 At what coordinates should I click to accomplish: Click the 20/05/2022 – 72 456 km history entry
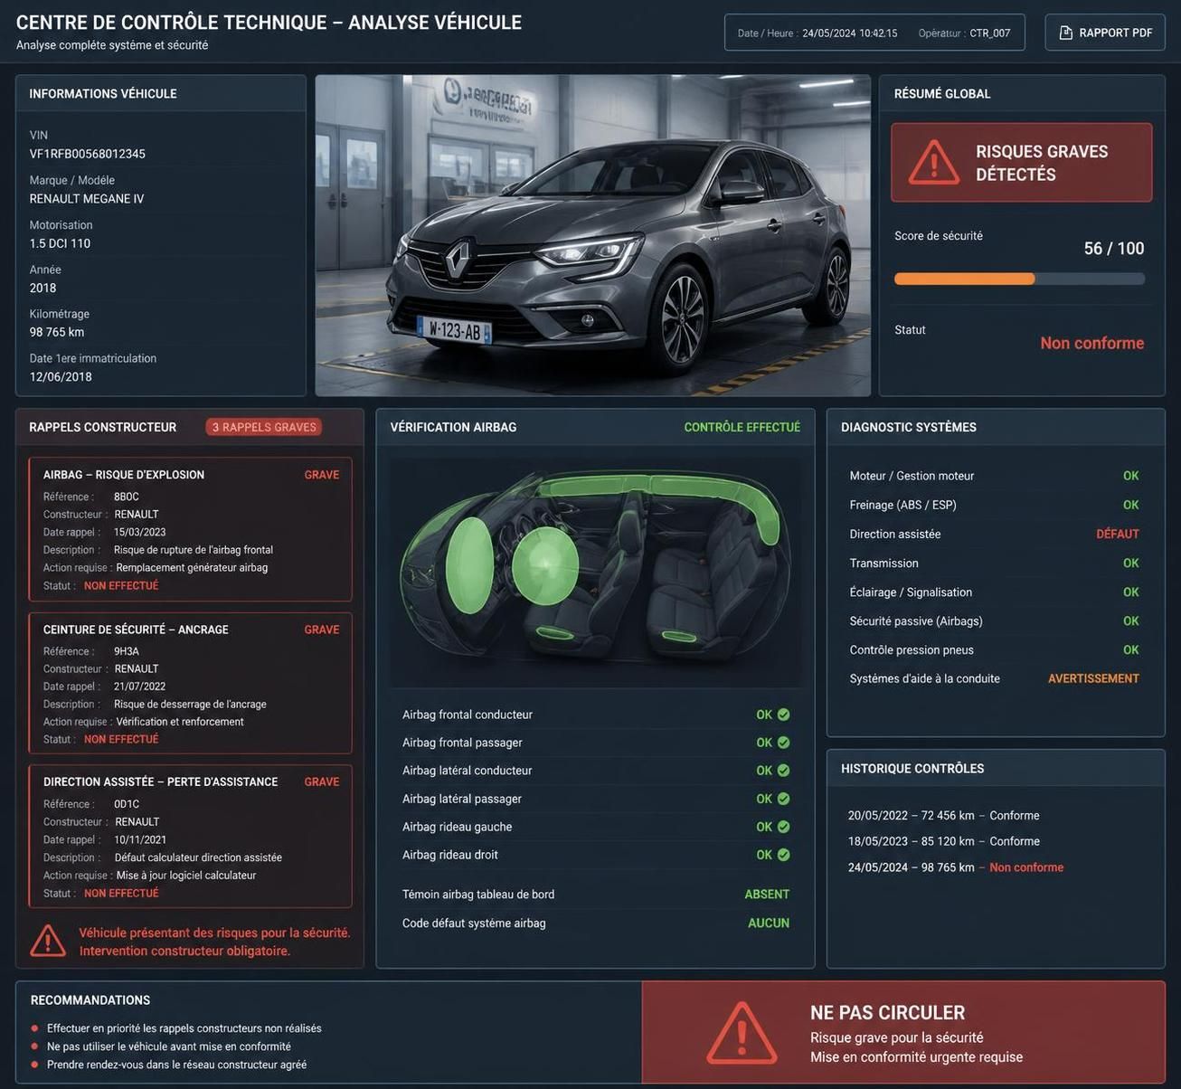tap(943, 815)
